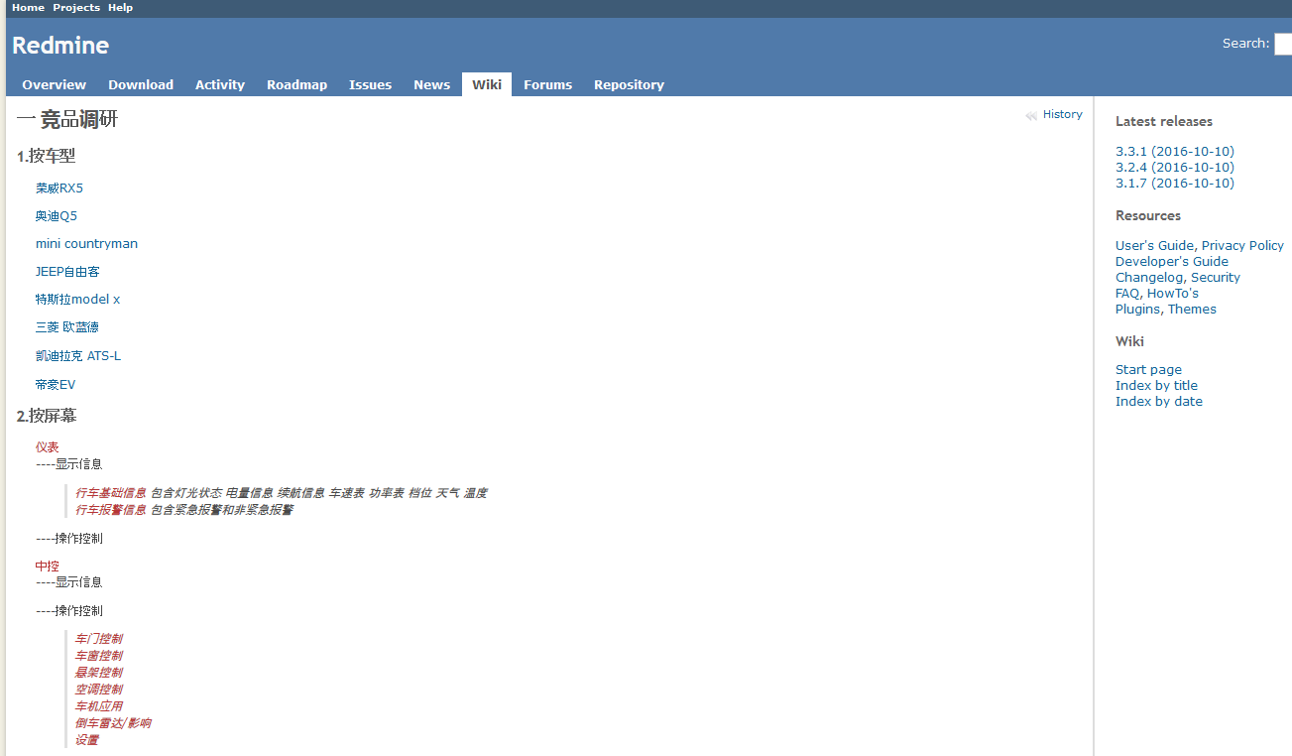The image size is (1292, 756).
Task: Open the HowTo's link
Action: click(x=1173, y=293)
